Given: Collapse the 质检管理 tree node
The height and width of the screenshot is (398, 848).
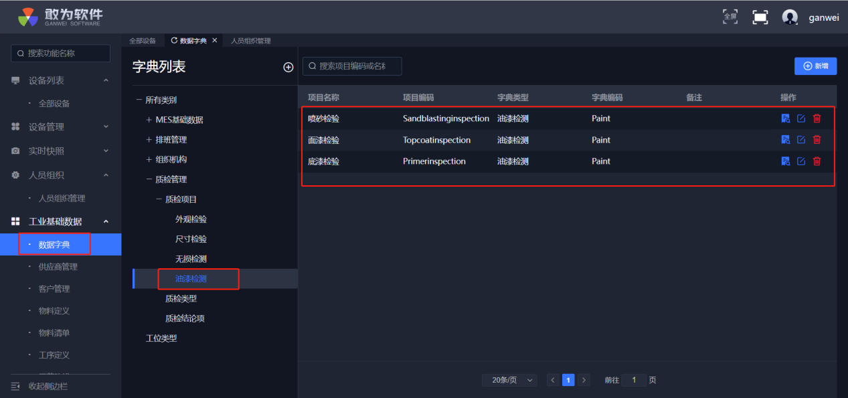Looking at the screenshot, I should point(149,179).
